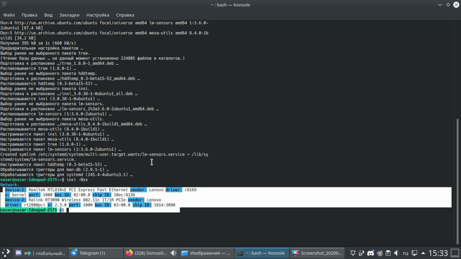Screen dimensions: 461x259
Task: Click the 'rt2800pci' driver name
Action: [x=35, y=205]
